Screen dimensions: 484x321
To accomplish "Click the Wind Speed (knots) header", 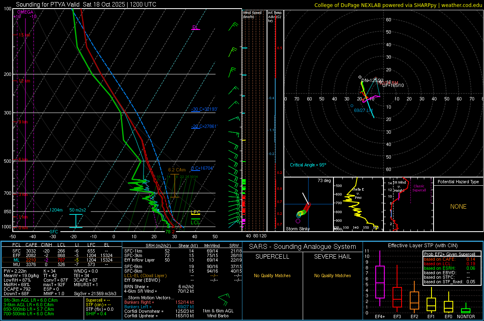I will pos(252,14).
